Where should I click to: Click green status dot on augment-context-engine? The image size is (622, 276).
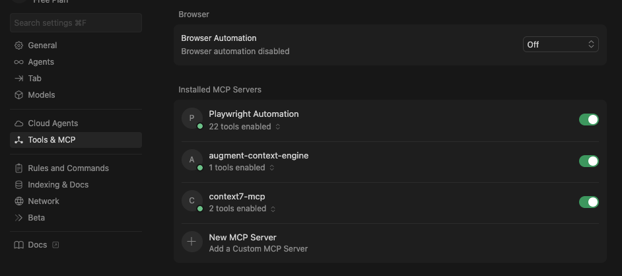tap(200, 168)
